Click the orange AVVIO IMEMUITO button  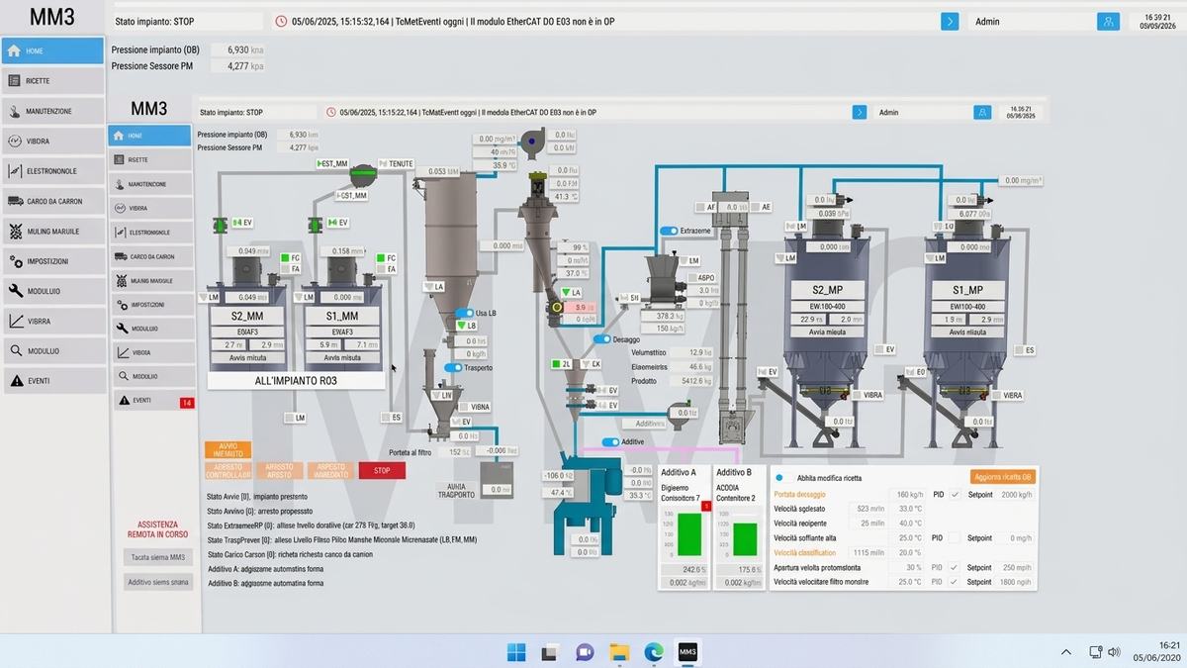(x=228, y=449)
